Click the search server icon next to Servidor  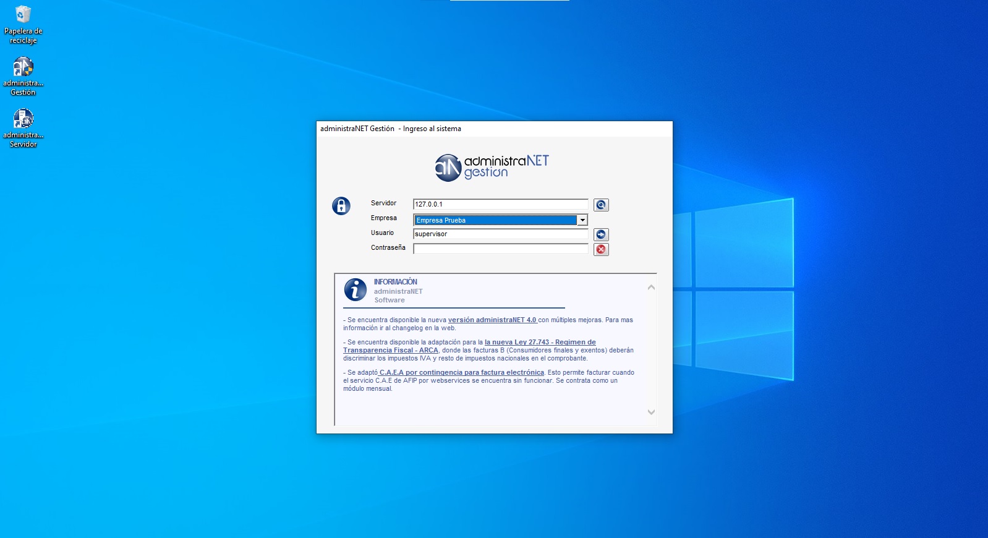point(601,205)
